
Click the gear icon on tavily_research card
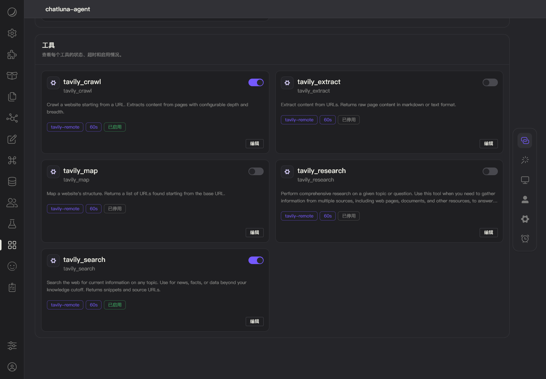click(287, 172)
